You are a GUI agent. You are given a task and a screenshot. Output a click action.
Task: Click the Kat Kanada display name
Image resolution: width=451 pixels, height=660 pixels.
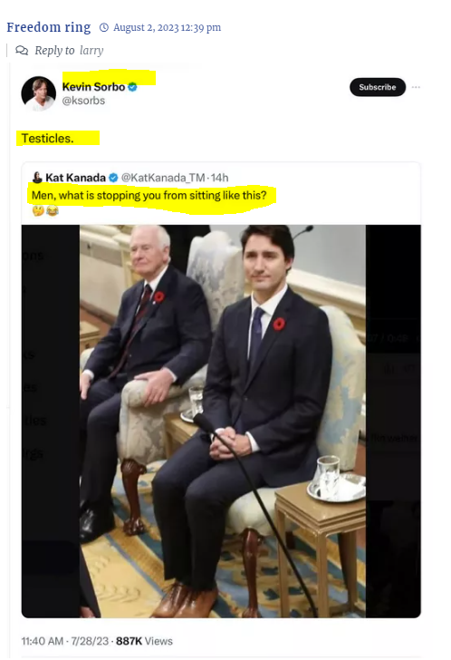pos(76,178)
